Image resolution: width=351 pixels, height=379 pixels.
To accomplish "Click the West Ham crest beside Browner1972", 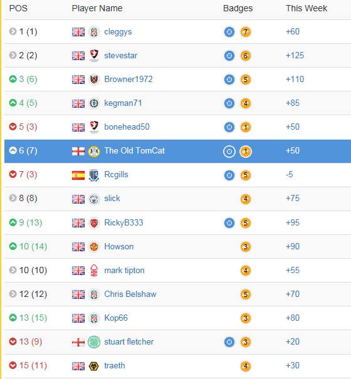I will pyautogui.click(x=94, y=80).
